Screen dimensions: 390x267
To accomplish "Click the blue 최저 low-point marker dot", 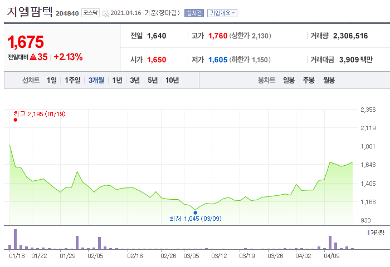I will click(x=195, y=212).
